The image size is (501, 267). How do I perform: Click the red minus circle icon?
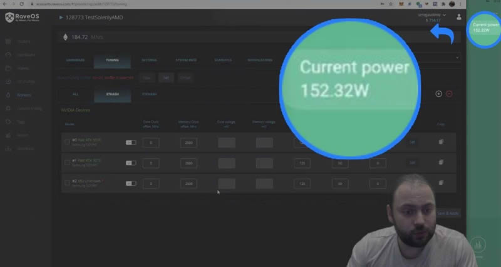(x=449, y=94)
